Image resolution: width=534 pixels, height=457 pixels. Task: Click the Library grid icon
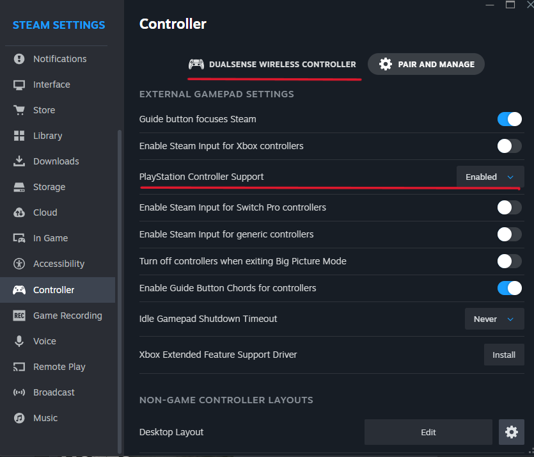[x=19, y=136]
